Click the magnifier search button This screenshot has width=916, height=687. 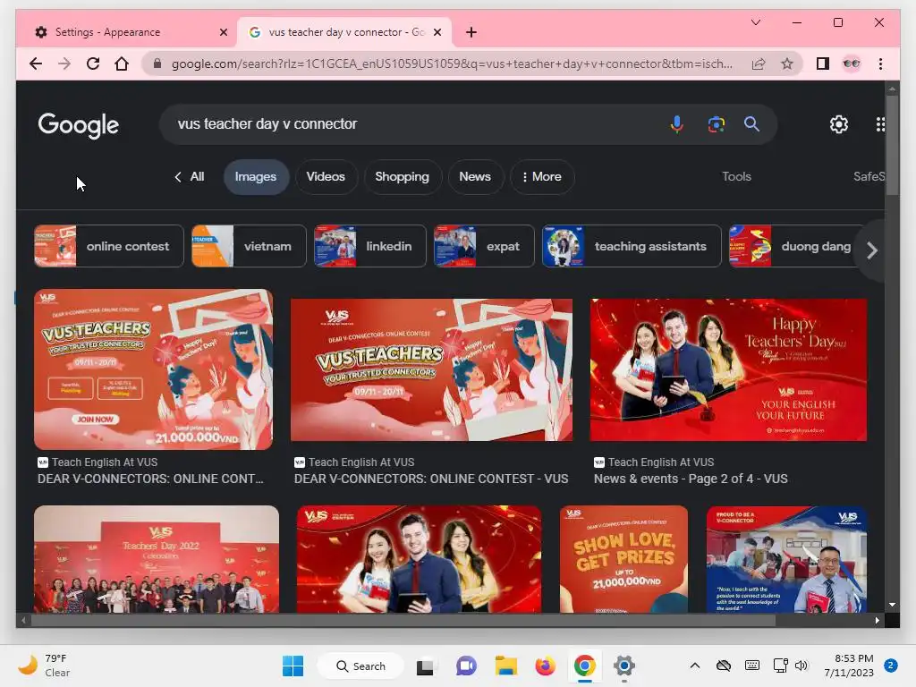(x=751, y=123)
